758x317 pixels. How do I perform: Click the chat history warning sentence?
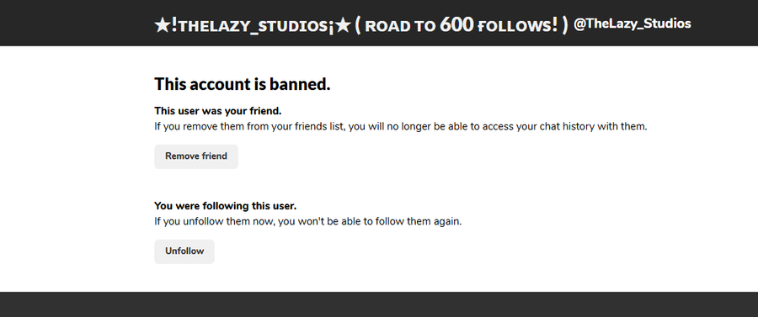[x=400, y=127]
